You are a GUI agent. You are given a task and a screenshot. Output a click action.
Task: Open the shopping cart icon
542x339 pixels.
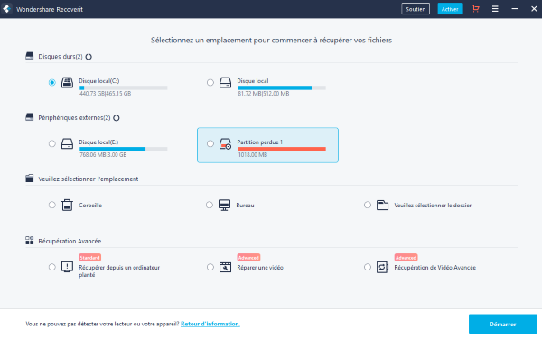476,9
